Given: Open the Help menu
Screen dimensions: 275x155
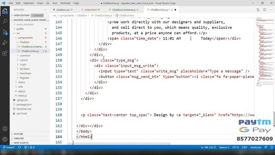Looking at the screenshot, I should [x=76, y=3].
